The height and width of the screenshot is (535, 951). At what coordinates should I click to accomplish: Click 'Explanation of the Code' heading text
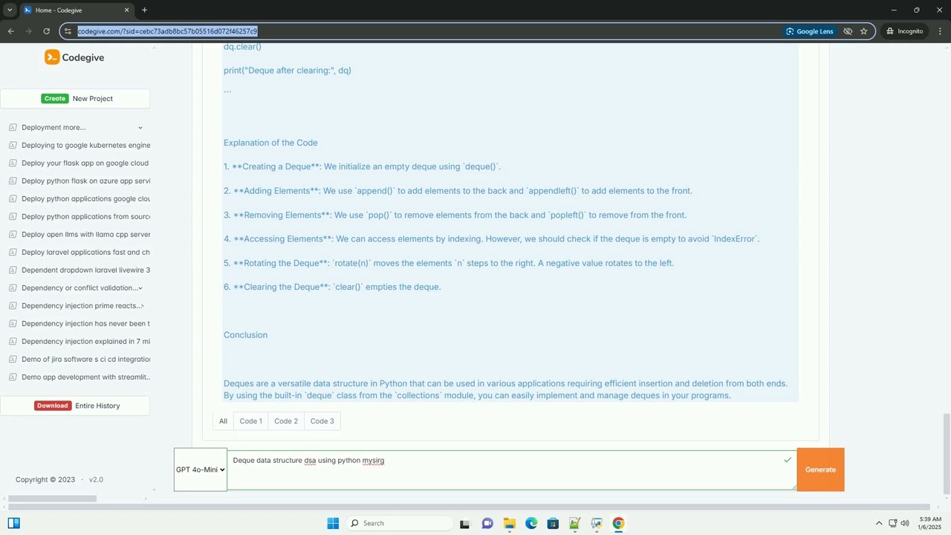pos(270,143)
